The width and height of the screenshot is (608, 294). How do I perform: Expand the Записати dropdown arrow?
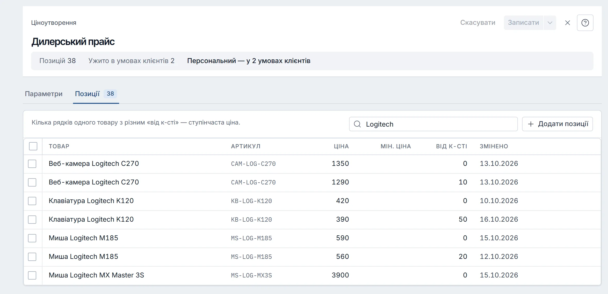[x=550, y=23]
